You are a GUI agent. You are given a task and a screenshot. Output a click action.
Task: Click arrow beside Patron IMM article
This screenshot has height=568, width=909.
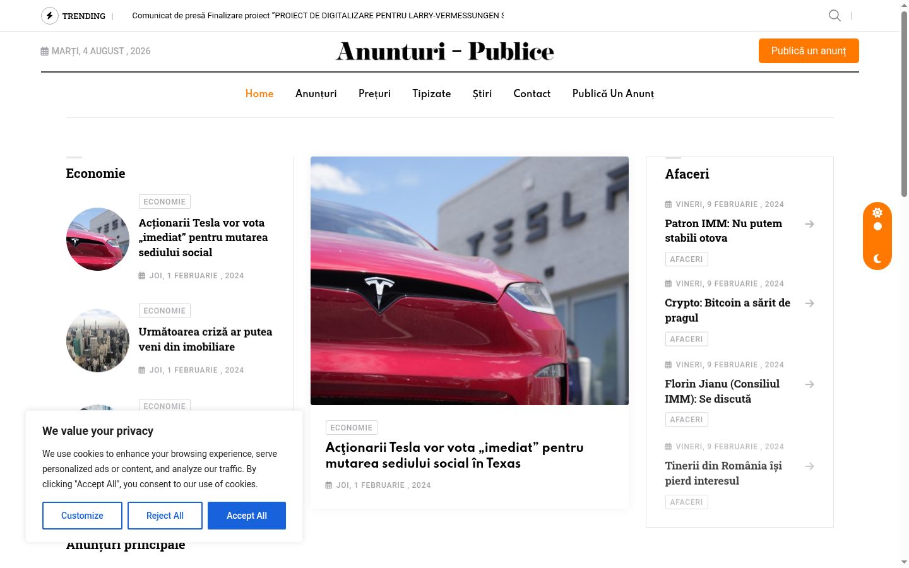(810, 224)
